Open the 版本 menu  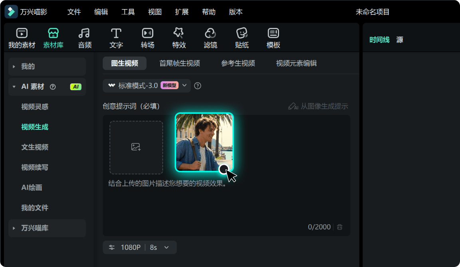[x=236, y=12]
